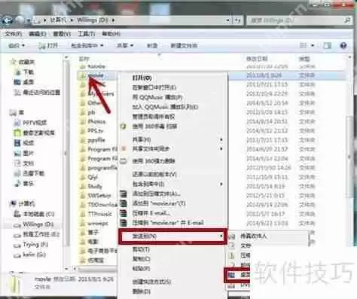
Task: Select Willings (D:) in navigation tree
Action: point(33,224)
